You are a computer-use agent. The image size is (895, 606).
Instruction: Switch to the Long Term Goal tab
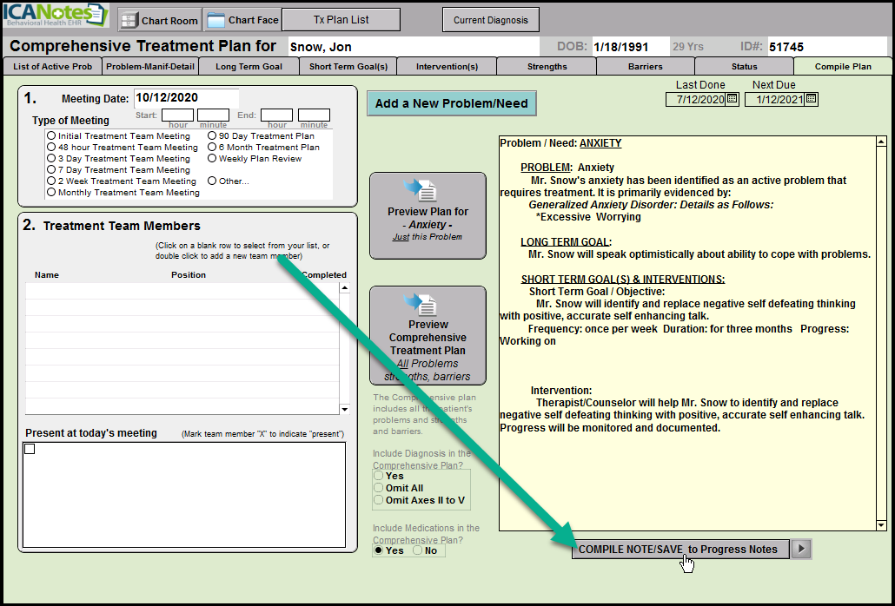pyautogui.click(x=249, y=66)
